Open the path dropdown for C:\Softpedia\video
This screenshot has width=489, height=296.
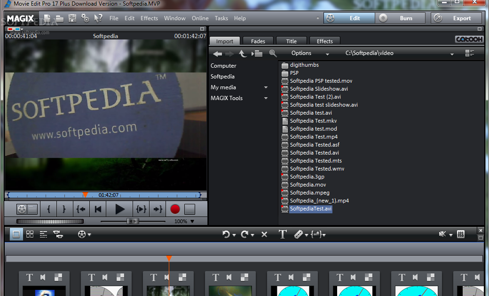pos(451,54)
